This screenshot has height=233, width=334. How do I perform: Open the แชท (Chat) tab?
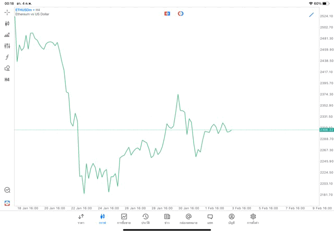tap(210, 219)
